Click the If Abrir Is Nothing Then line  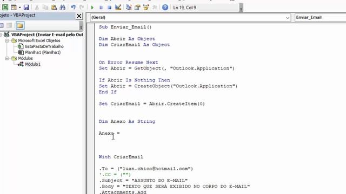pyautogui.click(x=134, y=80)
